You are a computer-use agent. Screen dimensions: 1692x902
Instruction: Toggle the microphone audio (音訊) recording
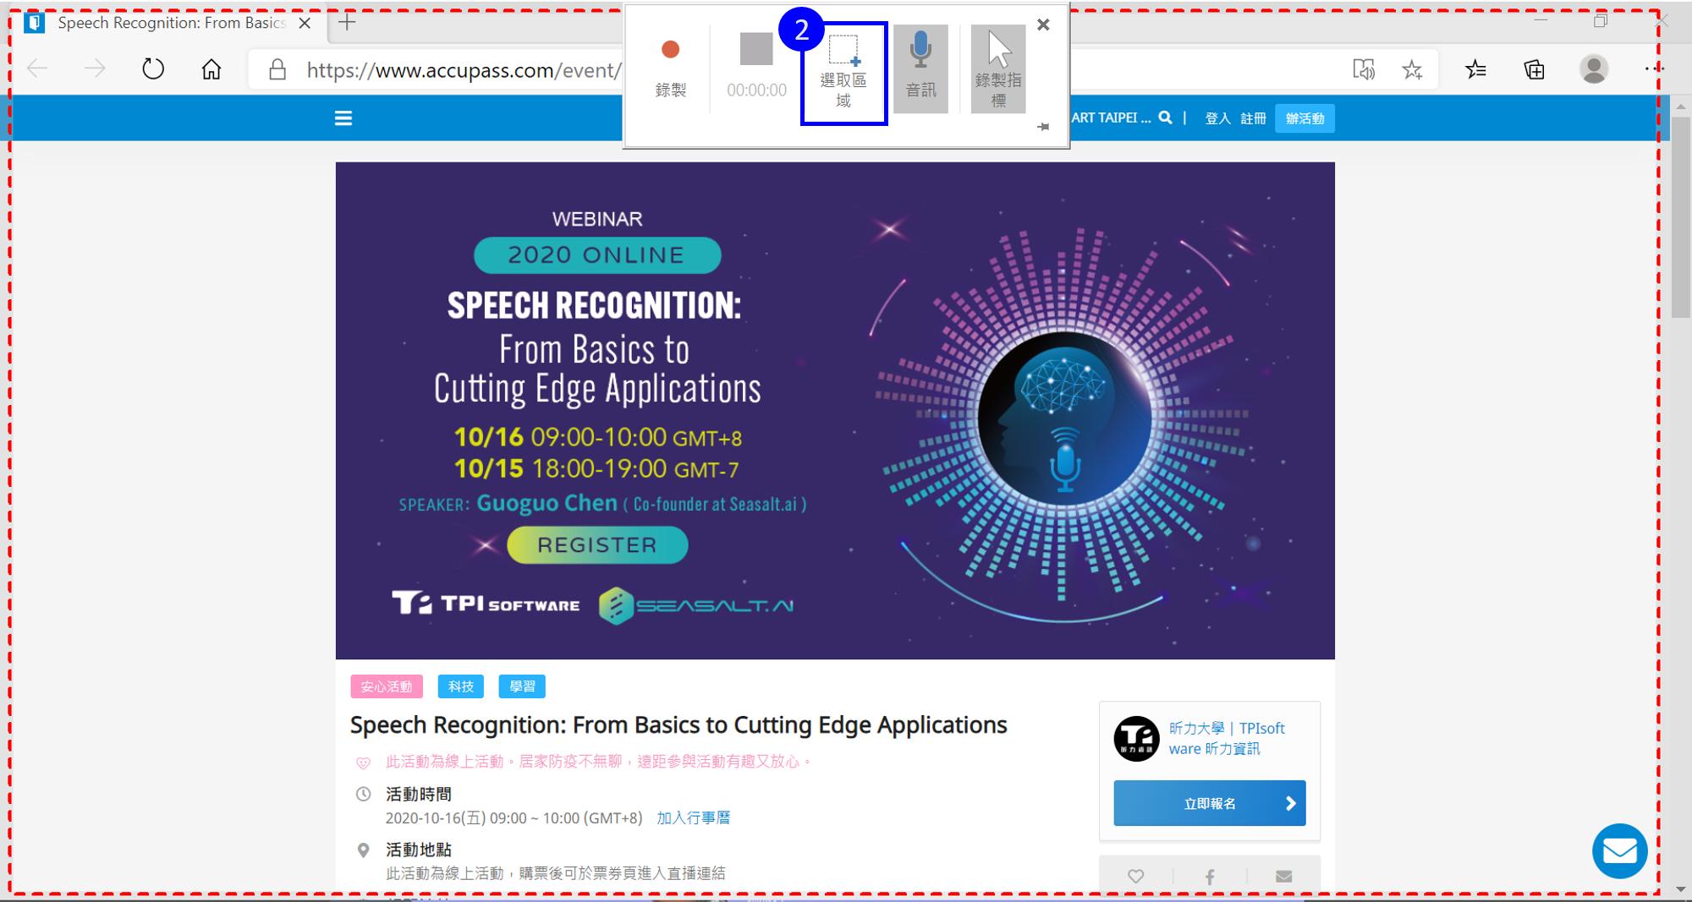point(920,69)
